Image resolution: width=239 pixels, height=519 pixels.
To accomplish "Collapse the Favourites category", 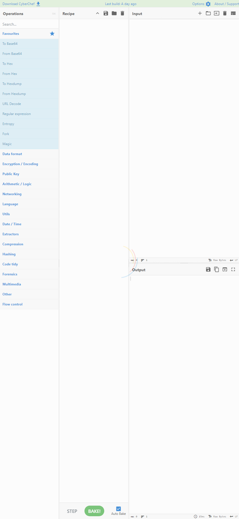I will 29,34.
